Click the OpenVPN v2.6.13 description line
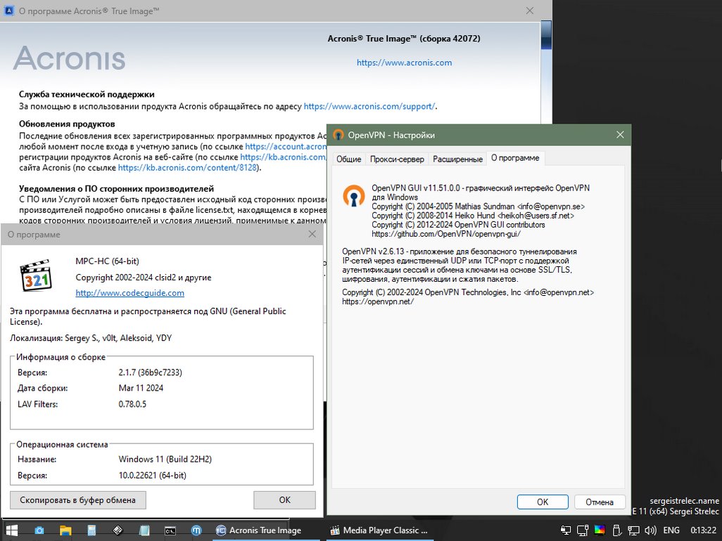 coord(459,252)
